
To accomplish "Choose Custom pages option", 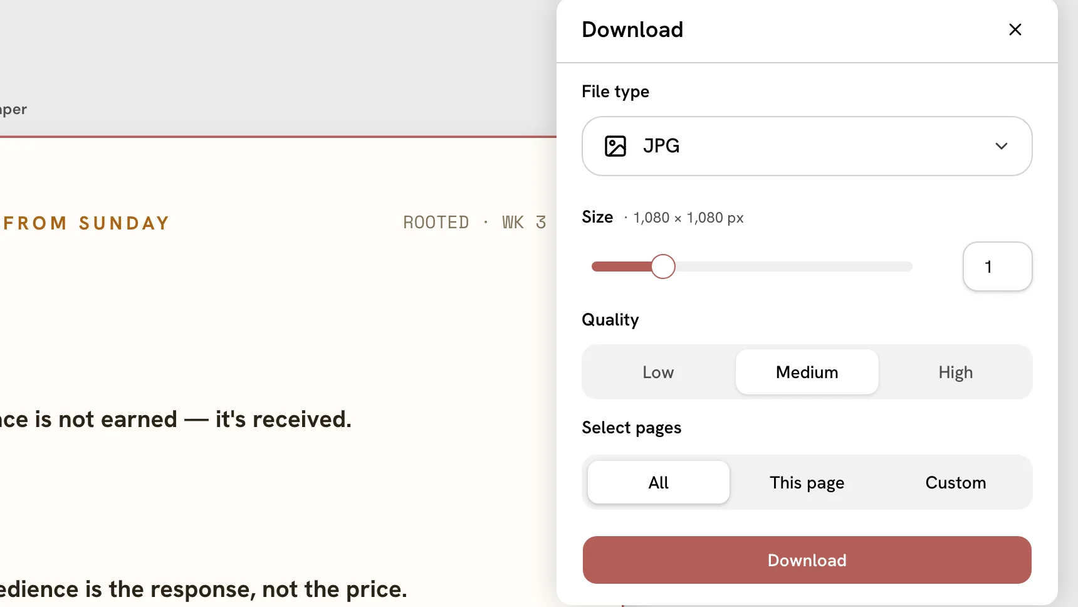I will (x=955, y=482).
